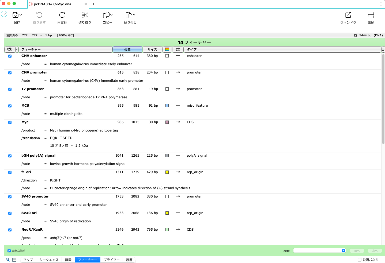This screenshot has width=385, height=263.
Task: Click the Print (印刷) icon
Action: pos(371,15)
